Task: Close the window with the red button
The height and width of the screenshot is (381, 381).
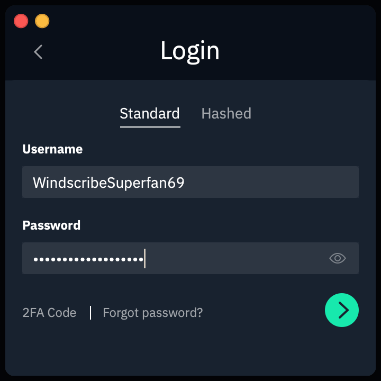Action: [x=21, y=21]
